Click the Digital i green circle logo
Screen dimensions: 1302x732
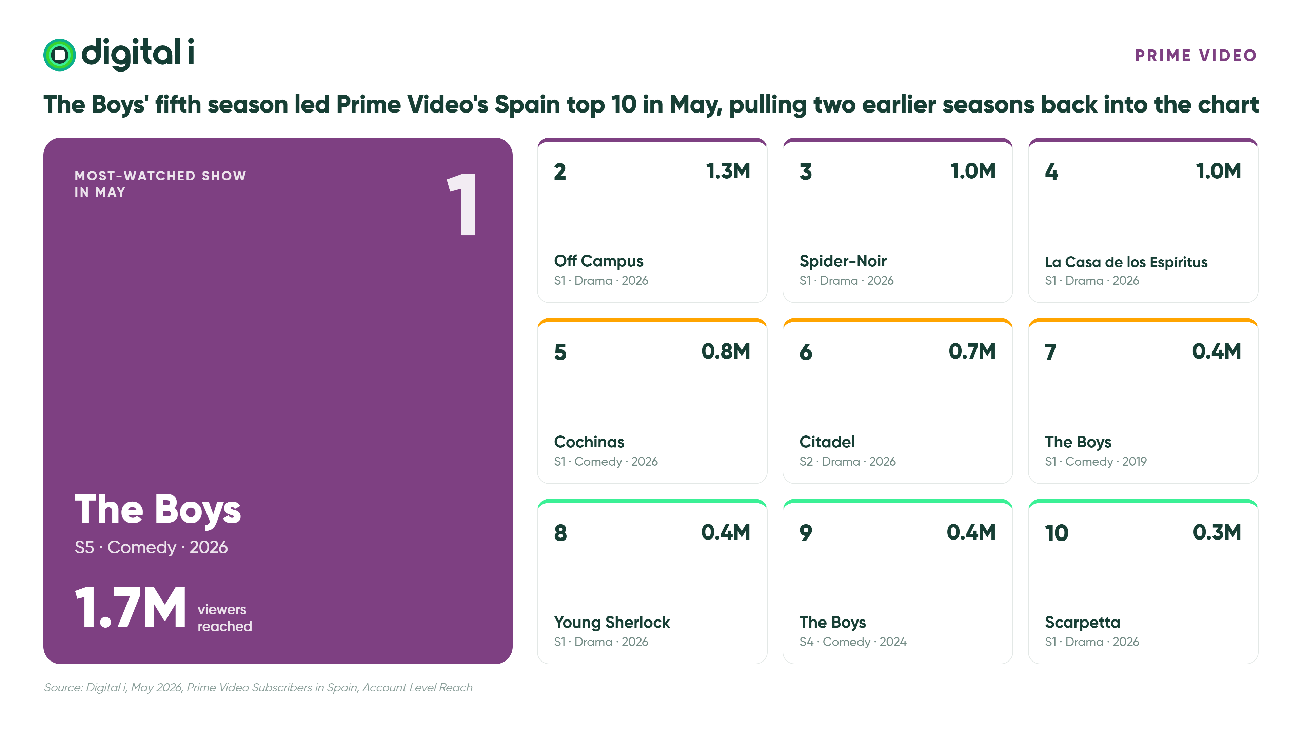60,55
